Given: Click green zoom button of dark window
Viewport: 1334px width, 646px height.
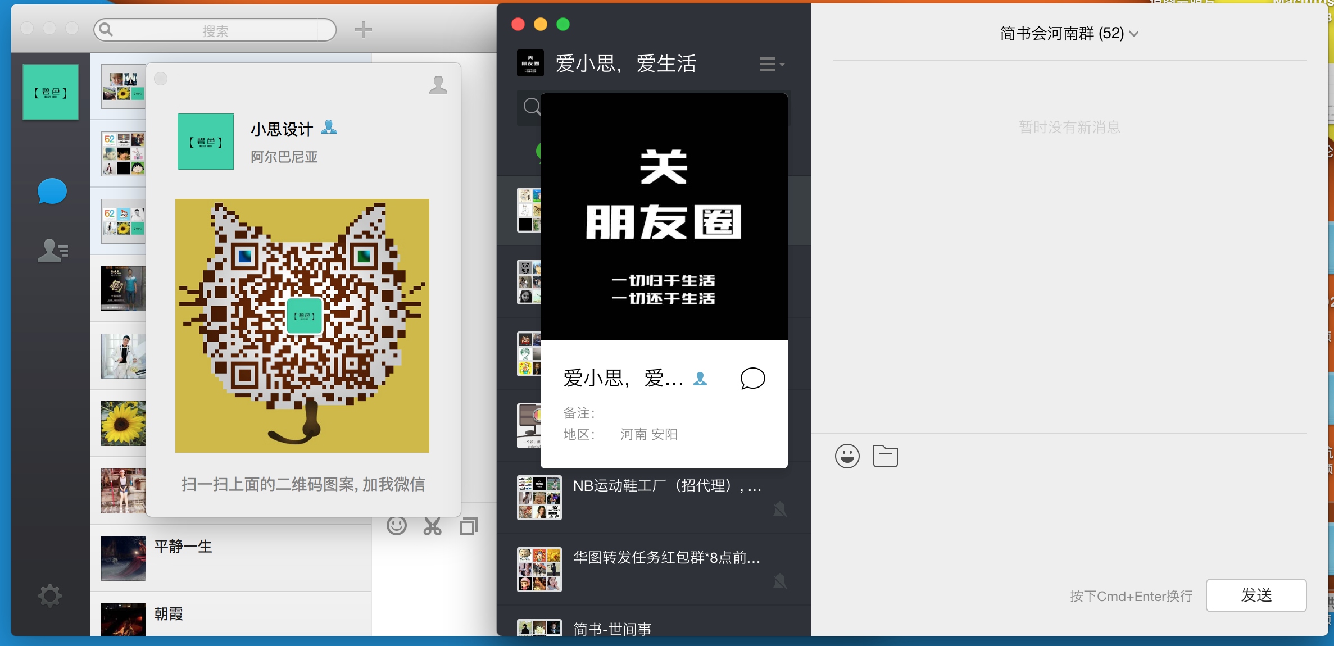Looking at the screenshot, I should click(563, 24).
